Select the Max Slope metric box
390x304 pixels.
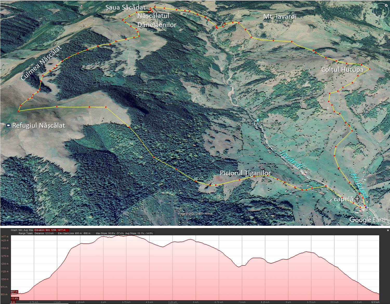[110, 233]
